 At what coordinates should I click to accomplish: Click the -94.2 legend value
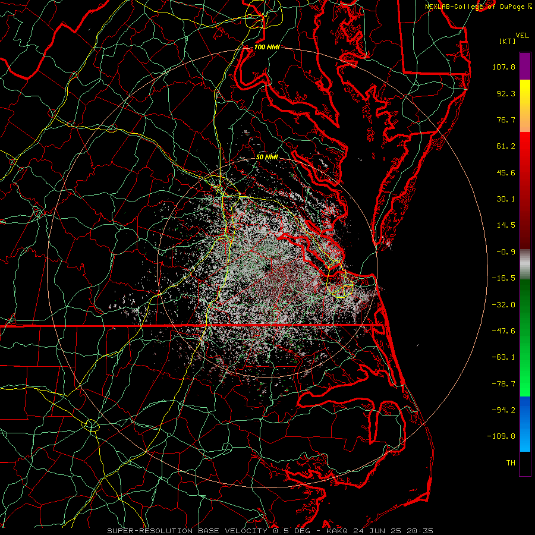point(503,410)
